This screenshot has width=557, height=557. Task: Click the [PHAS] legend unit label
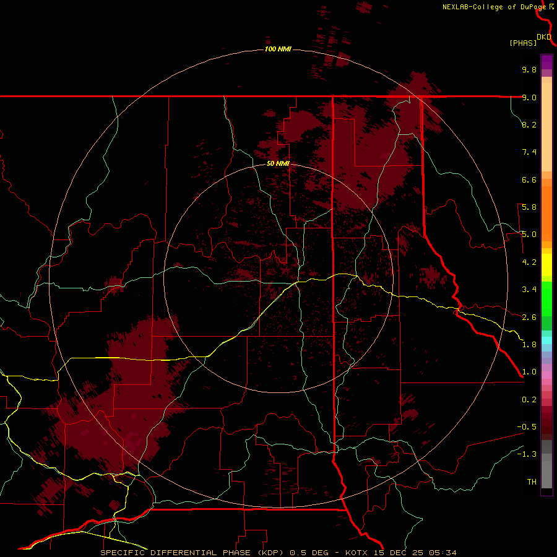point(523,43)
